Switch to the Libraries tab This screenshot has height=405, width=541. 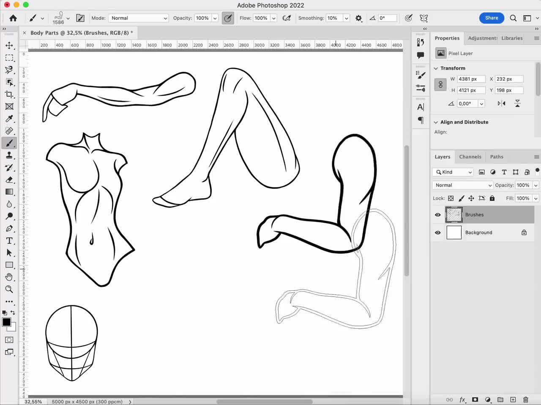[x=512, y=38]
